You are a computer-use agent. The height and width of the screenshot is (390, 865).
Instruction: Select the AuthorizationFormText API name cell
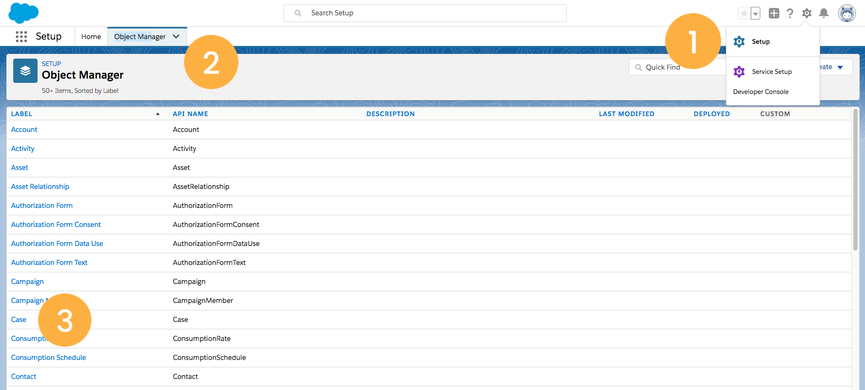[209, 263]
